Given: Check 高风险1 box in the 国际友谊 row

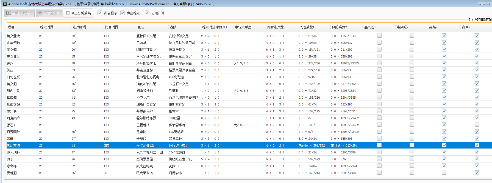Looking at the screenshot, I should [x=379, y=145].
